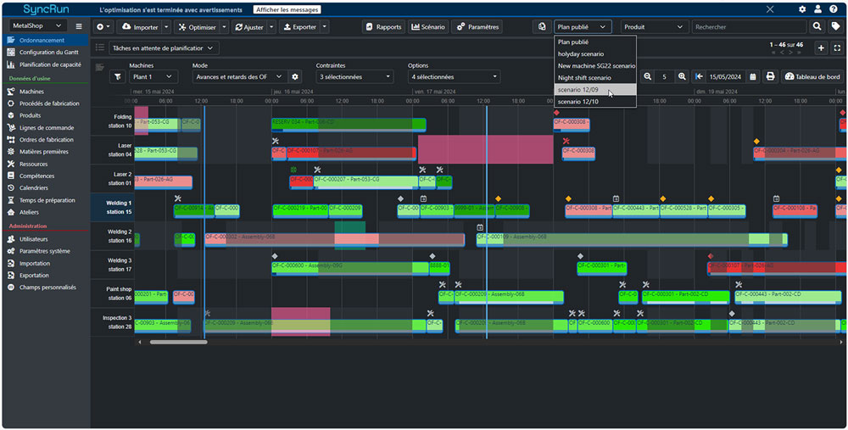Click the calendar date picker icon
Viewport: 848px width, 430px height.
pyautogui.click(x=753, y=77)
